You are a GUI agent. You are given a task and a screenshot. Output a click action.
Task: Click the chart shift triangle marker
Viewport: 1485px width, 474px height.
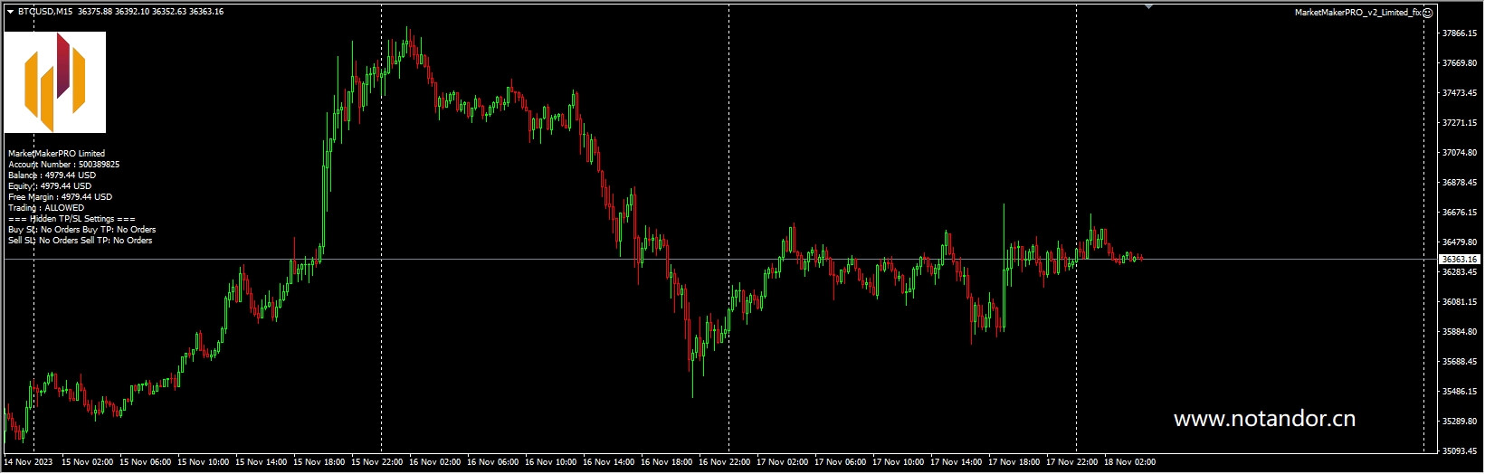point(1148,7)
